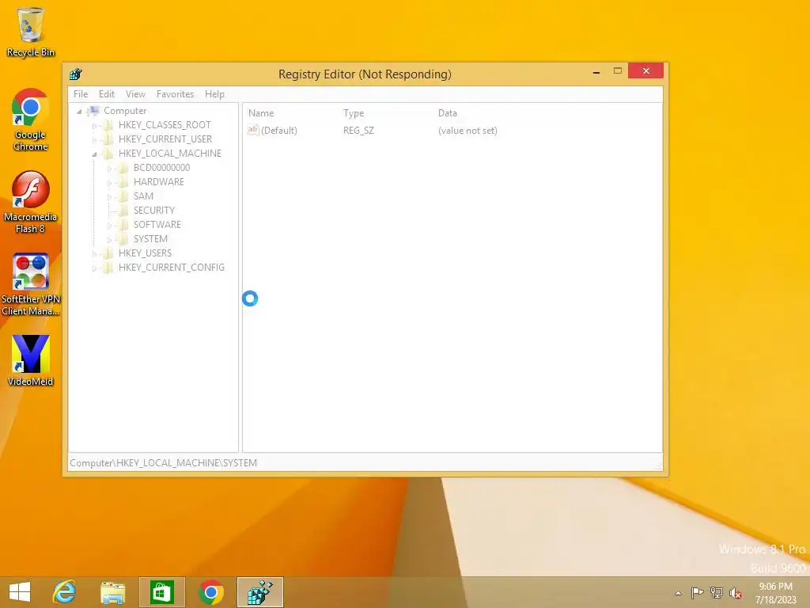
Task: Open the Edit menu
Action: (107, 94)
